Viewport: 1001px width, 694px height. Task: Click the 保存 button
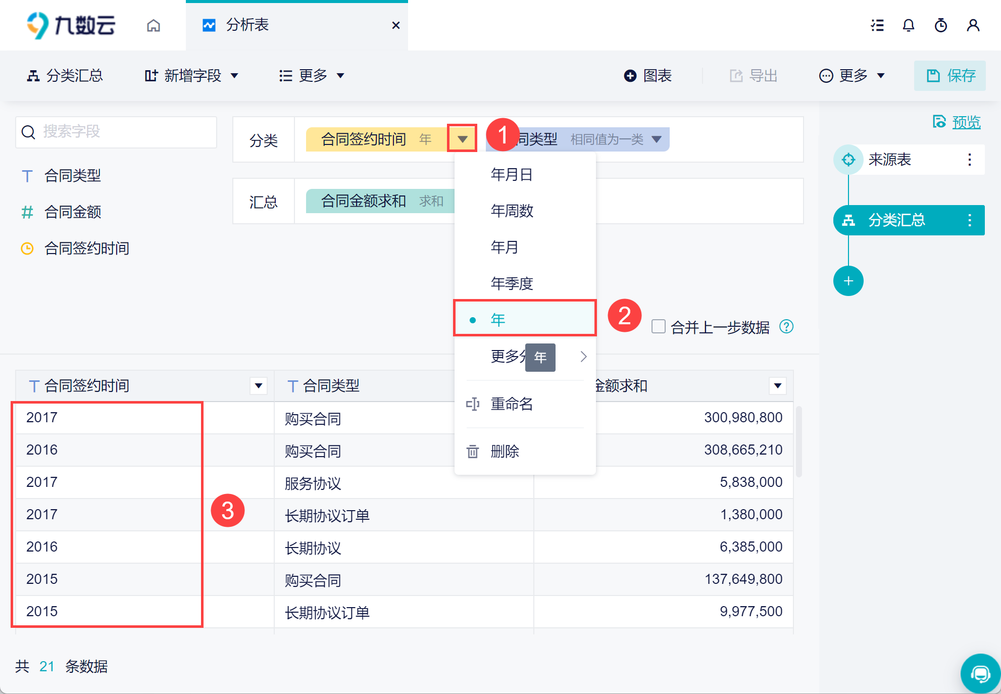point(950,76)
